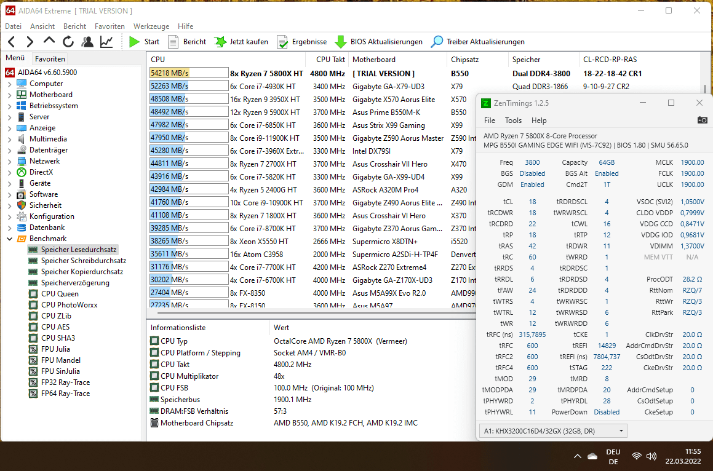Open the Ansicht menu

(42, 26)
